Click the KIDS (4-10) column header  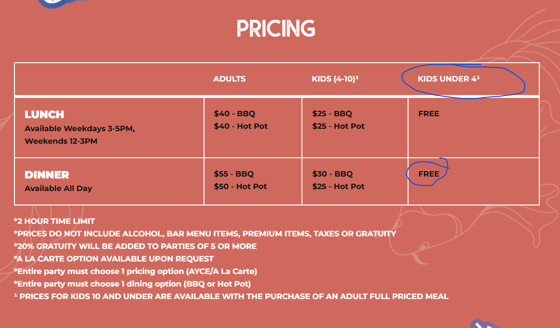click(335, 79)
